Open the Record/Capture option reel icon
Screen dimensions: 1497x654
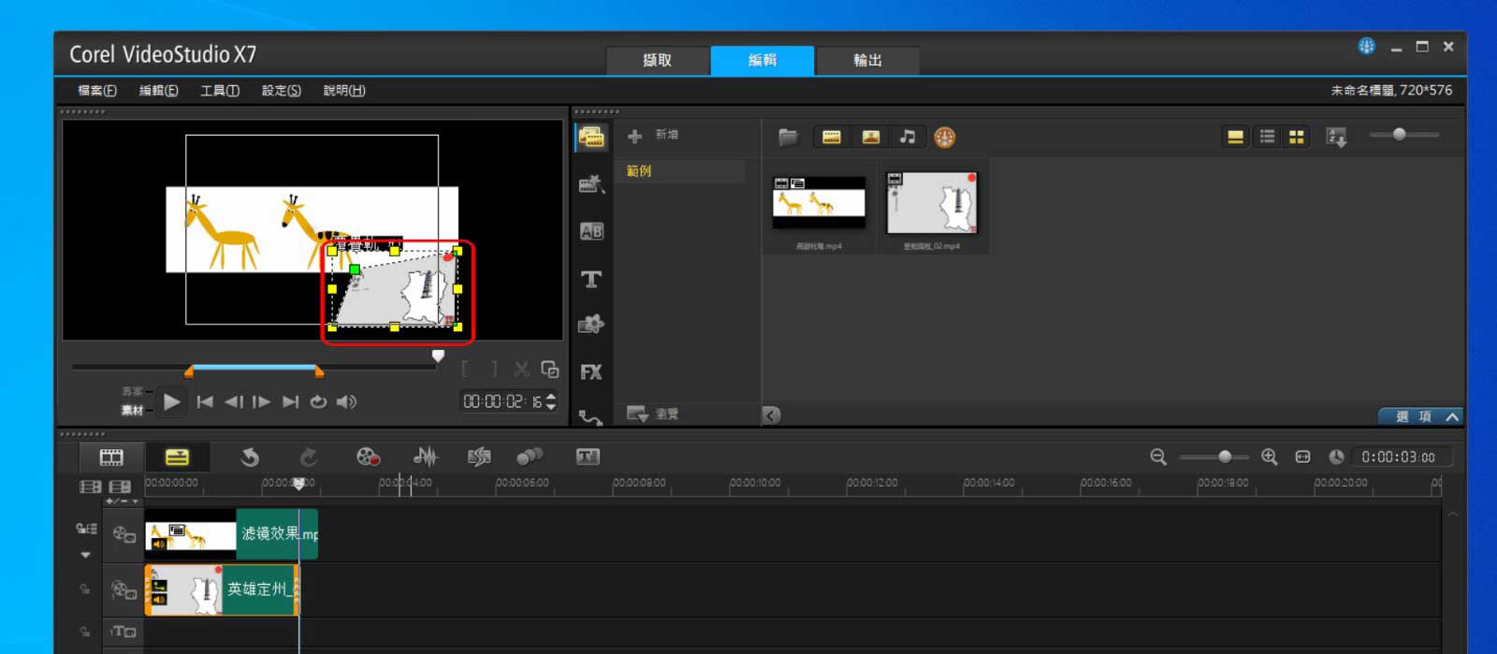(368, 457)
